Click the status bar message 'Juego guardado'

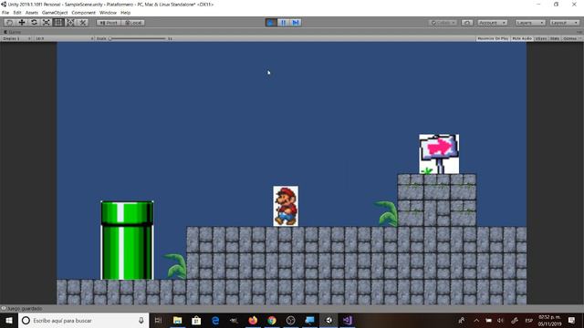click(x=25, y=309)
